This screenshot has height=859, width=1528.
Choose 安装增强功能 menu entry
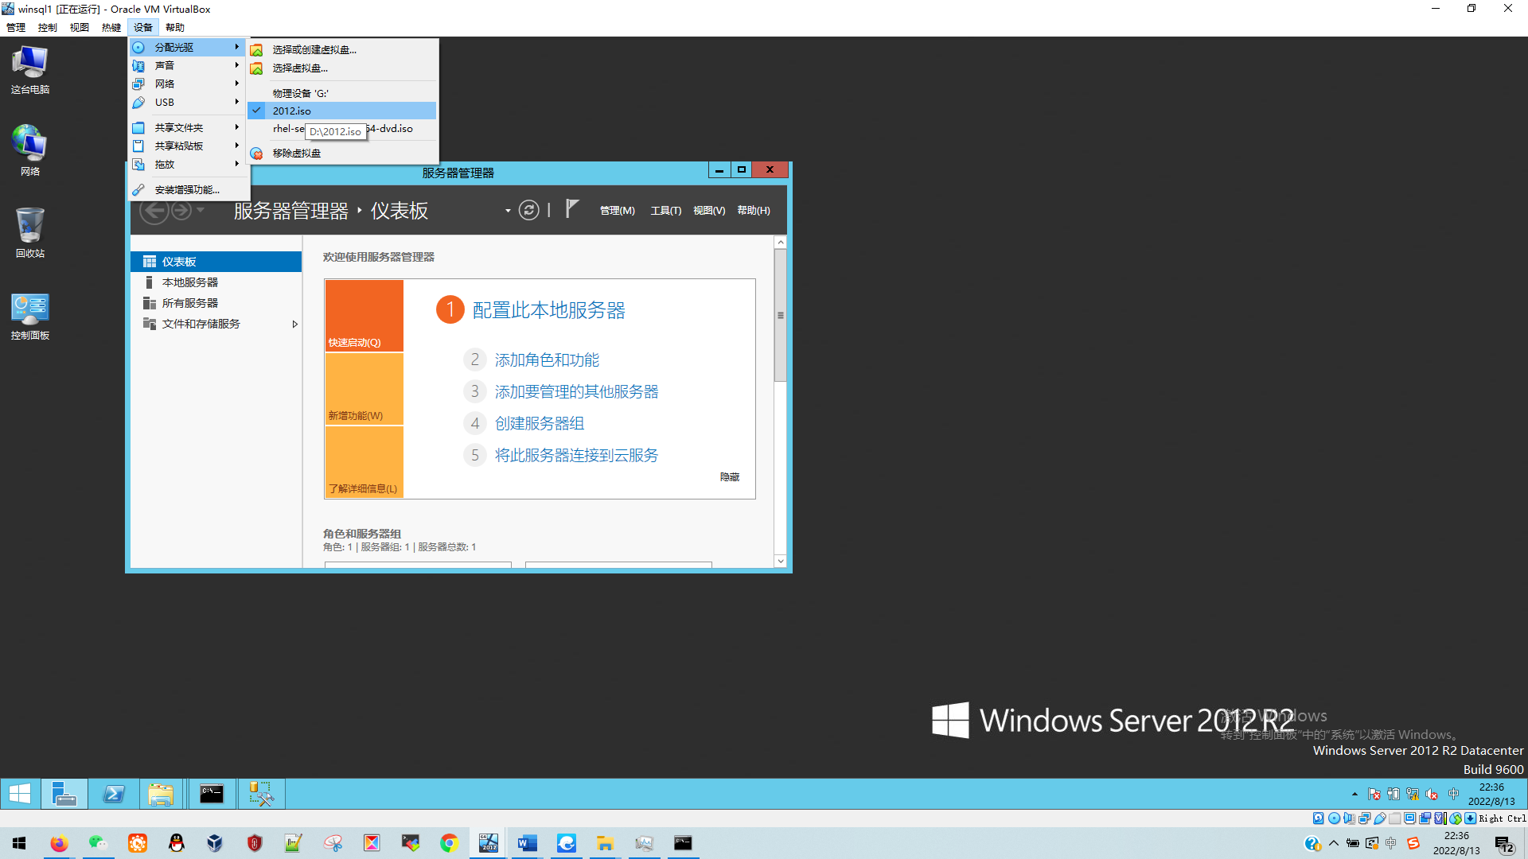187,189
